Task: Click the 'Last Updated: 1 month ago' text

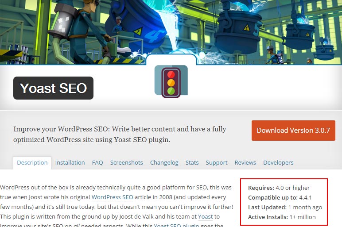Action: click(285, 208)
